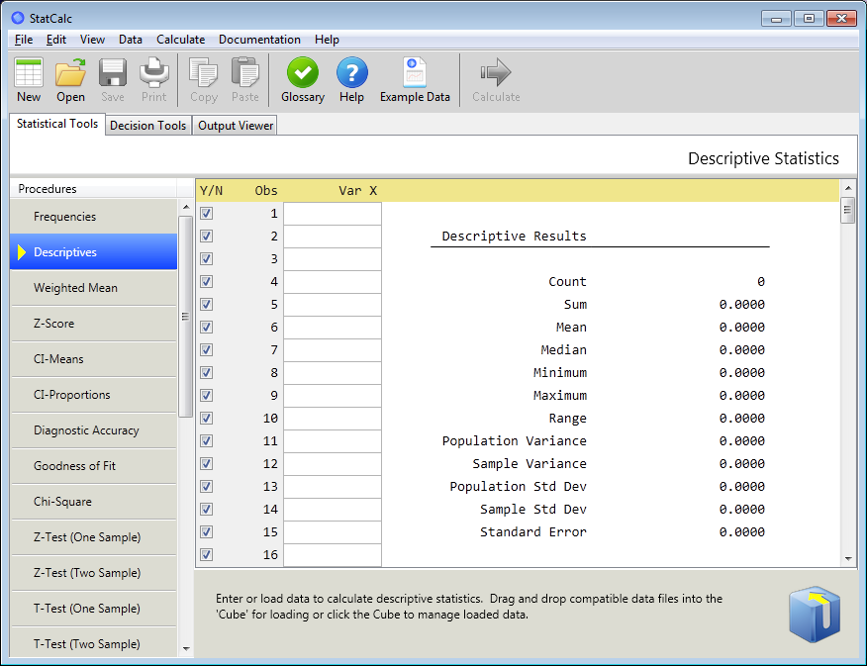Click the procedures list scroll up arrow

[186, 207]
